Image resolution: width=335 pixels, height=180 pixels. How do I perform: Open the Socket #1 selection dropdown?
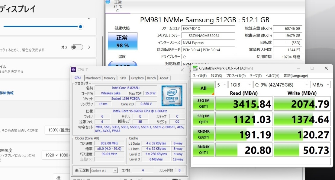click(104, 171)
